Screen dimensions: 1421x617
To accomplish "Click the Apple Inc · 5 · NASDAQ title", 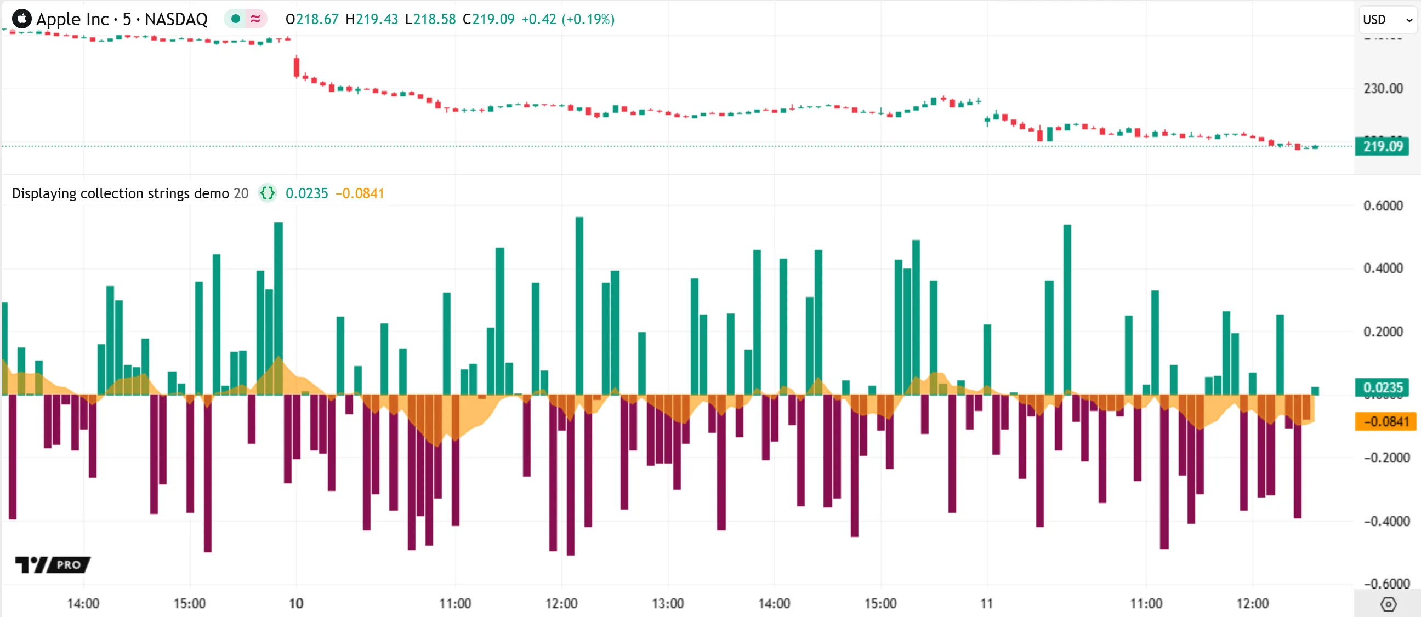I will pos(121,19).
